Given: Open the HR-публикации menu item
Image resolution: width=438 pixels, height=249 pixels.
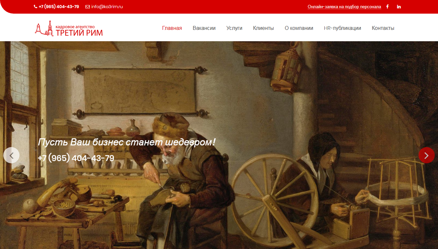Looking at the screenshot, I should pos(343,28).
